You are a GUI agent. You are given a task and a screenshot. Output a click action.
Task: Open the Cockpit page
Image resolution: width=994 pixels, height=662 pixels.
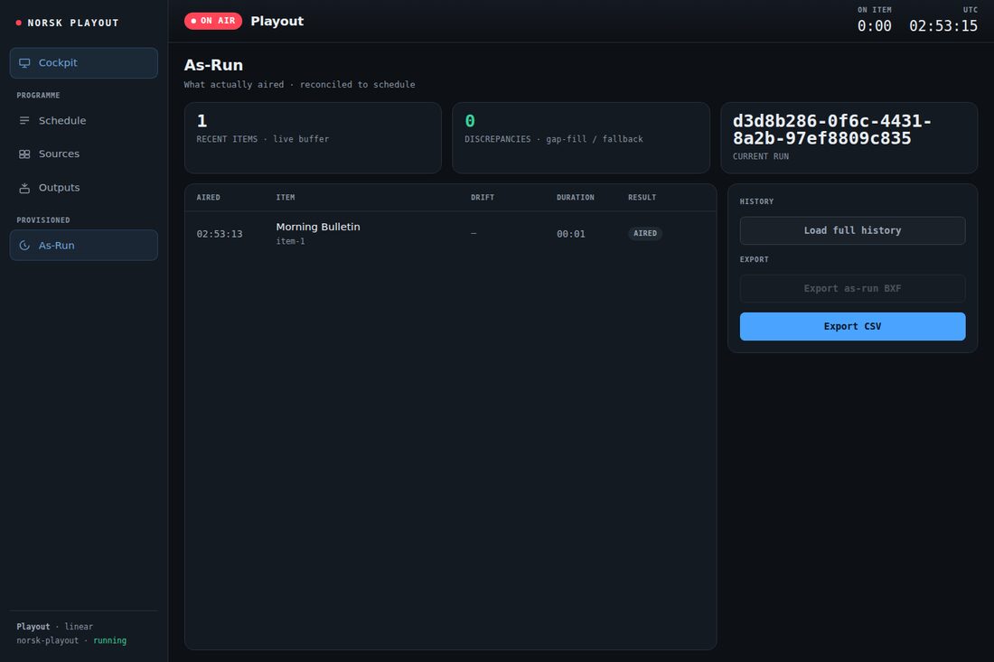pos(84,62)
